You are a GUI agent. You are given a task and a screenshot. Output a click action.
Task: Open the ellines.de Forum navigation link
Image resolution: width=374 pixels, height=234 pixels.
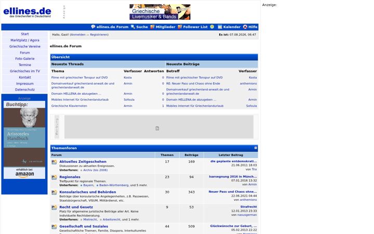coord(112,27)
